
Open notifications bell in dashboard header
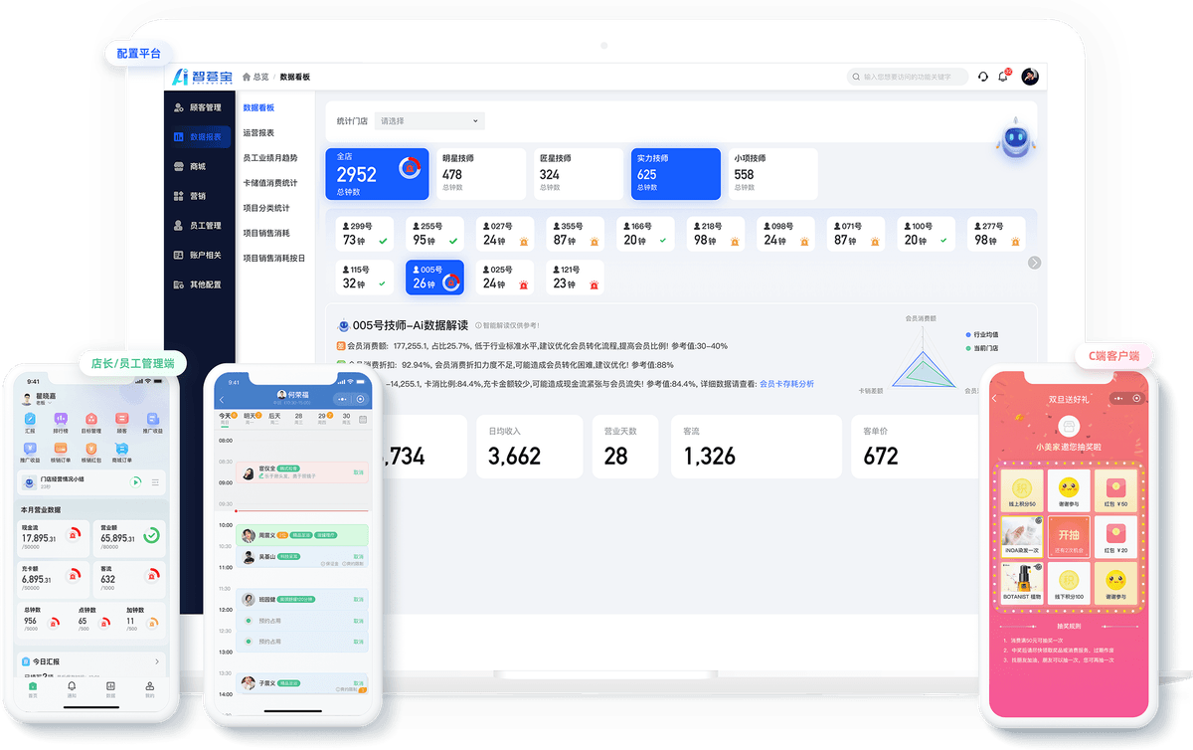pyautogui.click(x=1003, y=77)
